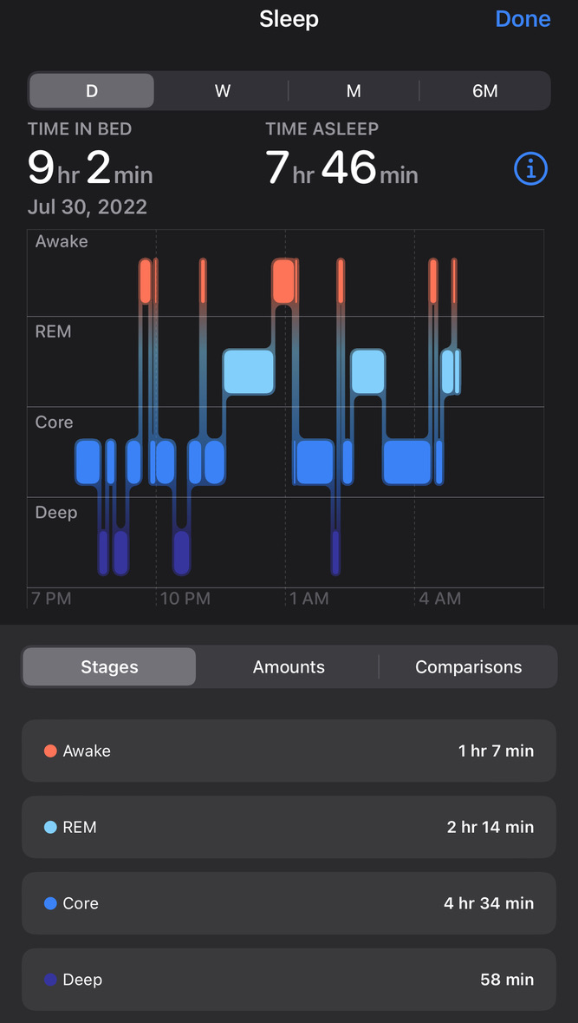This screenshot has width=578, height=1023.
Task: Switch to the W week range
Action: pos(223,91)
